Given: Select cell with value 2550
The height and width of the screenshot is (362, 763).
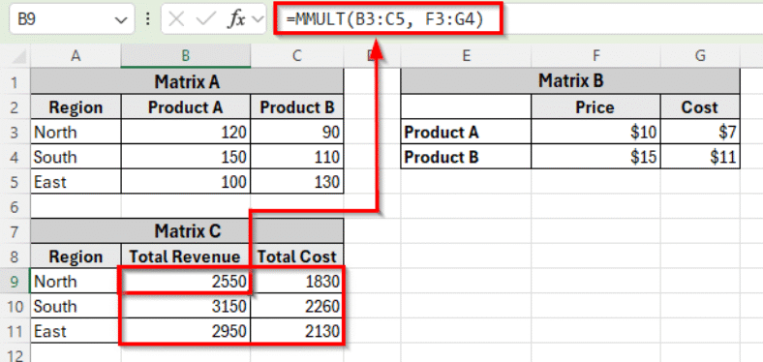Looking at the screenshot, I should (x=185, y=282).
